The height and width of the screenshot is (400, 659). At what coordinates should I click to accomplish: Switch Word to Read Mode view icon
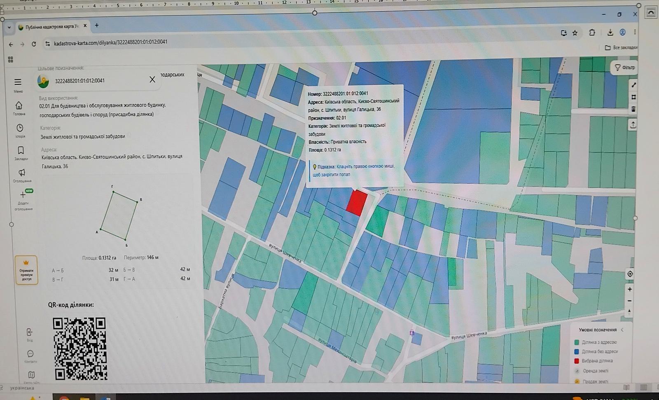(626, 387)
